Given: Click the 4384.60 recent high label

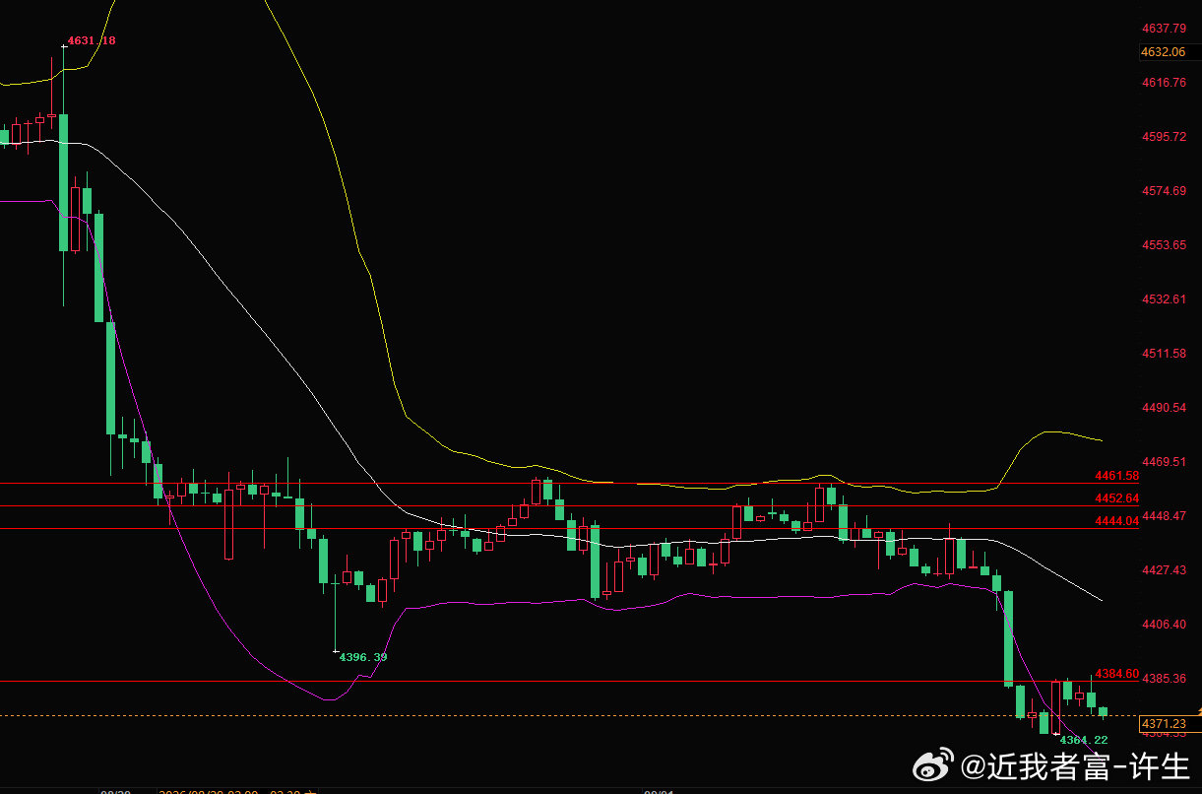Looking at the screenshot, I should 1116,674.
